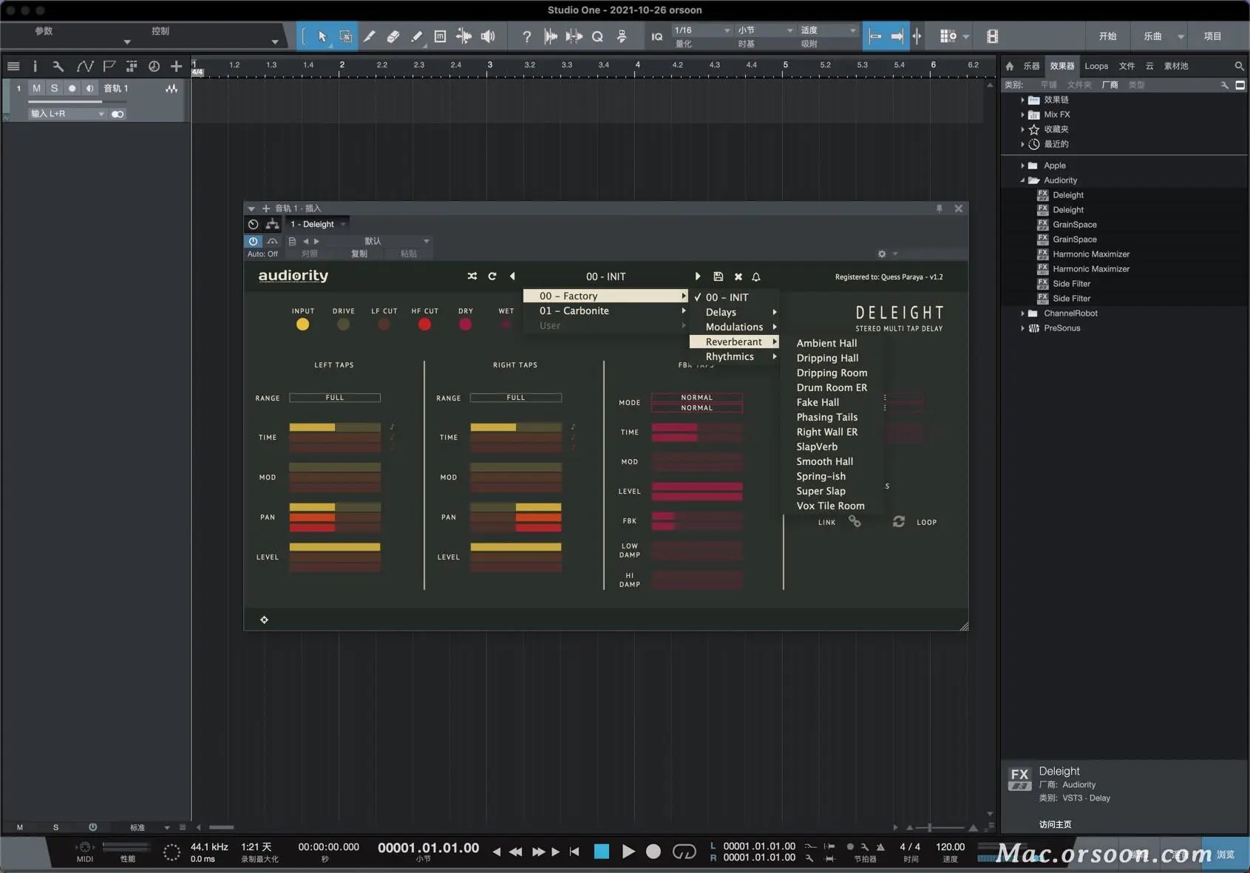Image resolution: width=1250 pixels, height=873 pixels.
Task: Click the yellow INPUT knob
Action: tap(302, 325)
